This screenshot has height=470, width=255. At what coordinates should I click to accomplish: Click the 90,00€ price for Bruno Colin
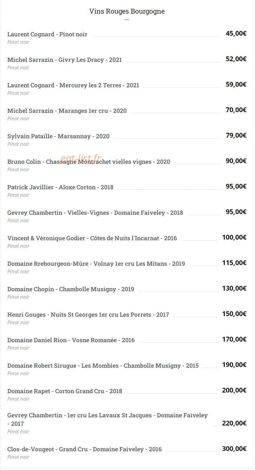point(236,161)
